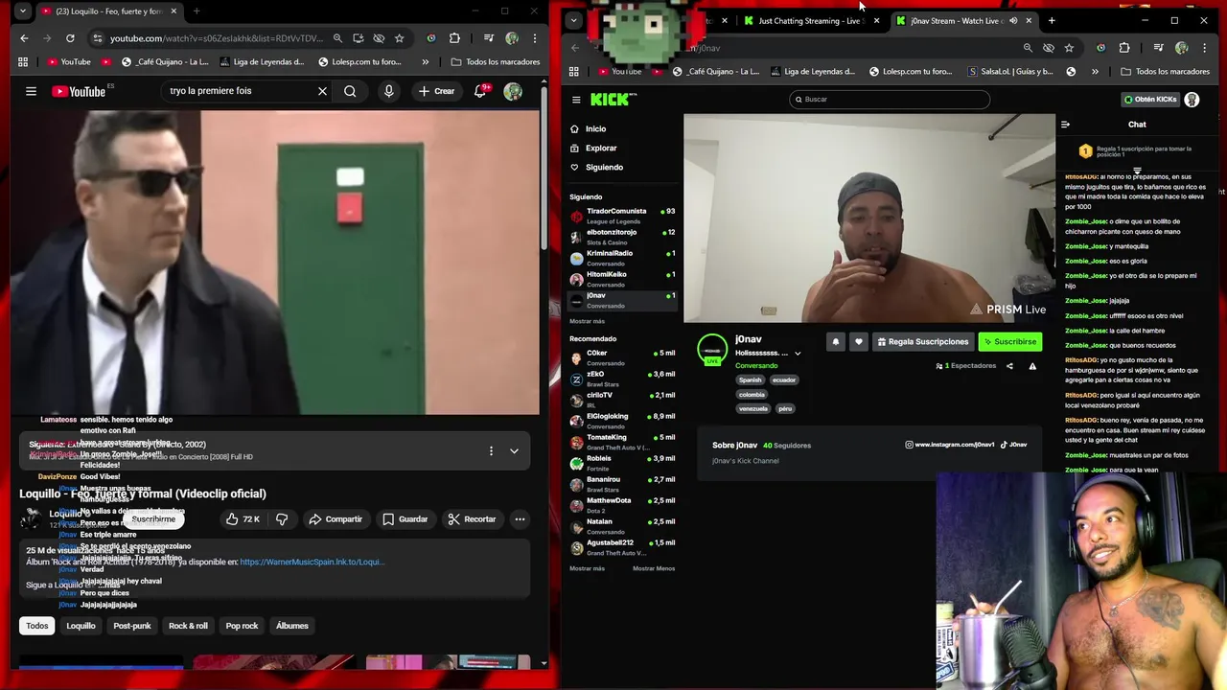Open the YouTube account avatar menu
Screen dimensions: 1227x690
coord(513,91)
